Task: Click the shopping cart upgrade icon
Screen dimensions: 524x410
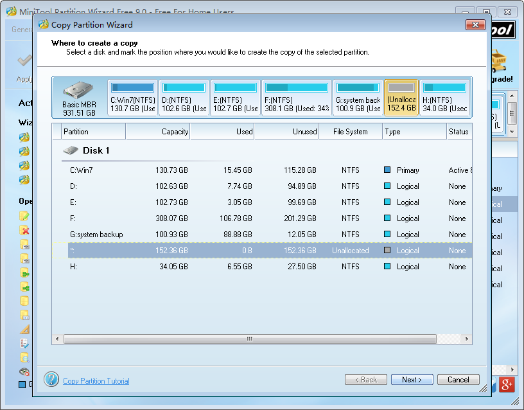Action: click(x=499, y=61)
